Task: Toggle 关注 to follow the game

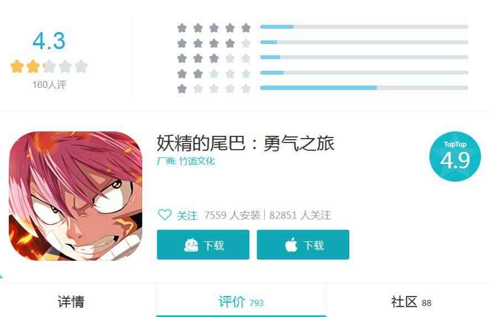Action: click(178, 215)
